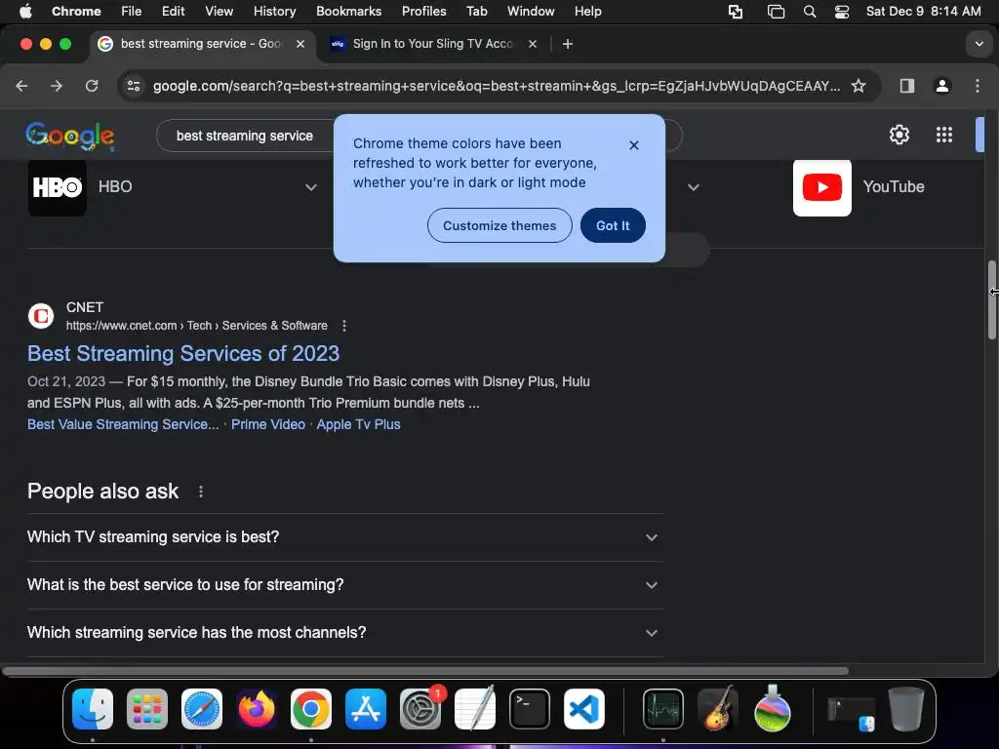999x749 pixels.
Task: Dismiss popup with Got It button
Action: (x=613, y=225)
